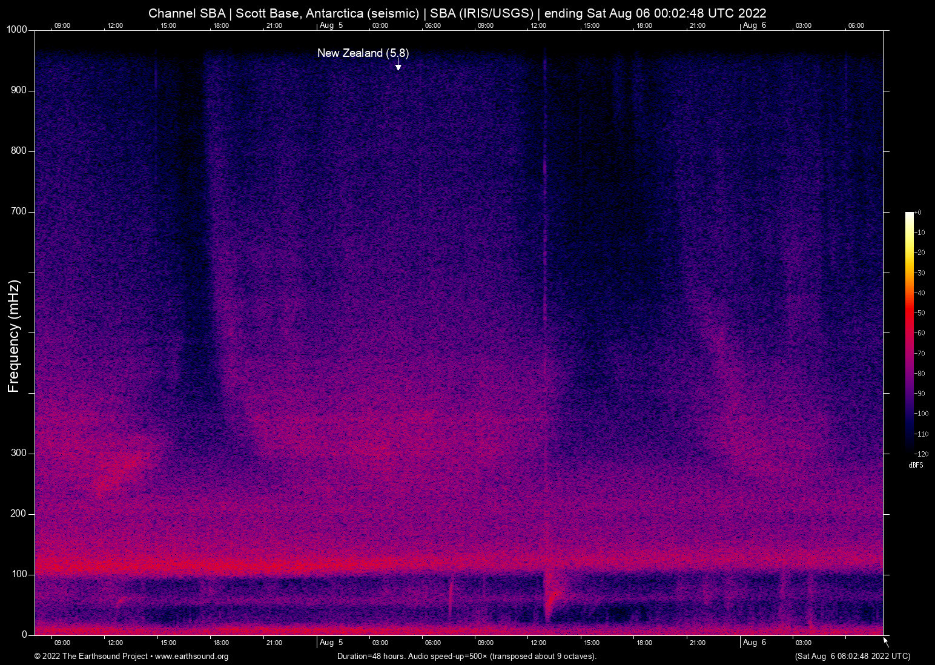Viewport: 935px width, 665px height.
Task: Select the 900 mHz frequency axis label
Action: [x=19, y=90]
